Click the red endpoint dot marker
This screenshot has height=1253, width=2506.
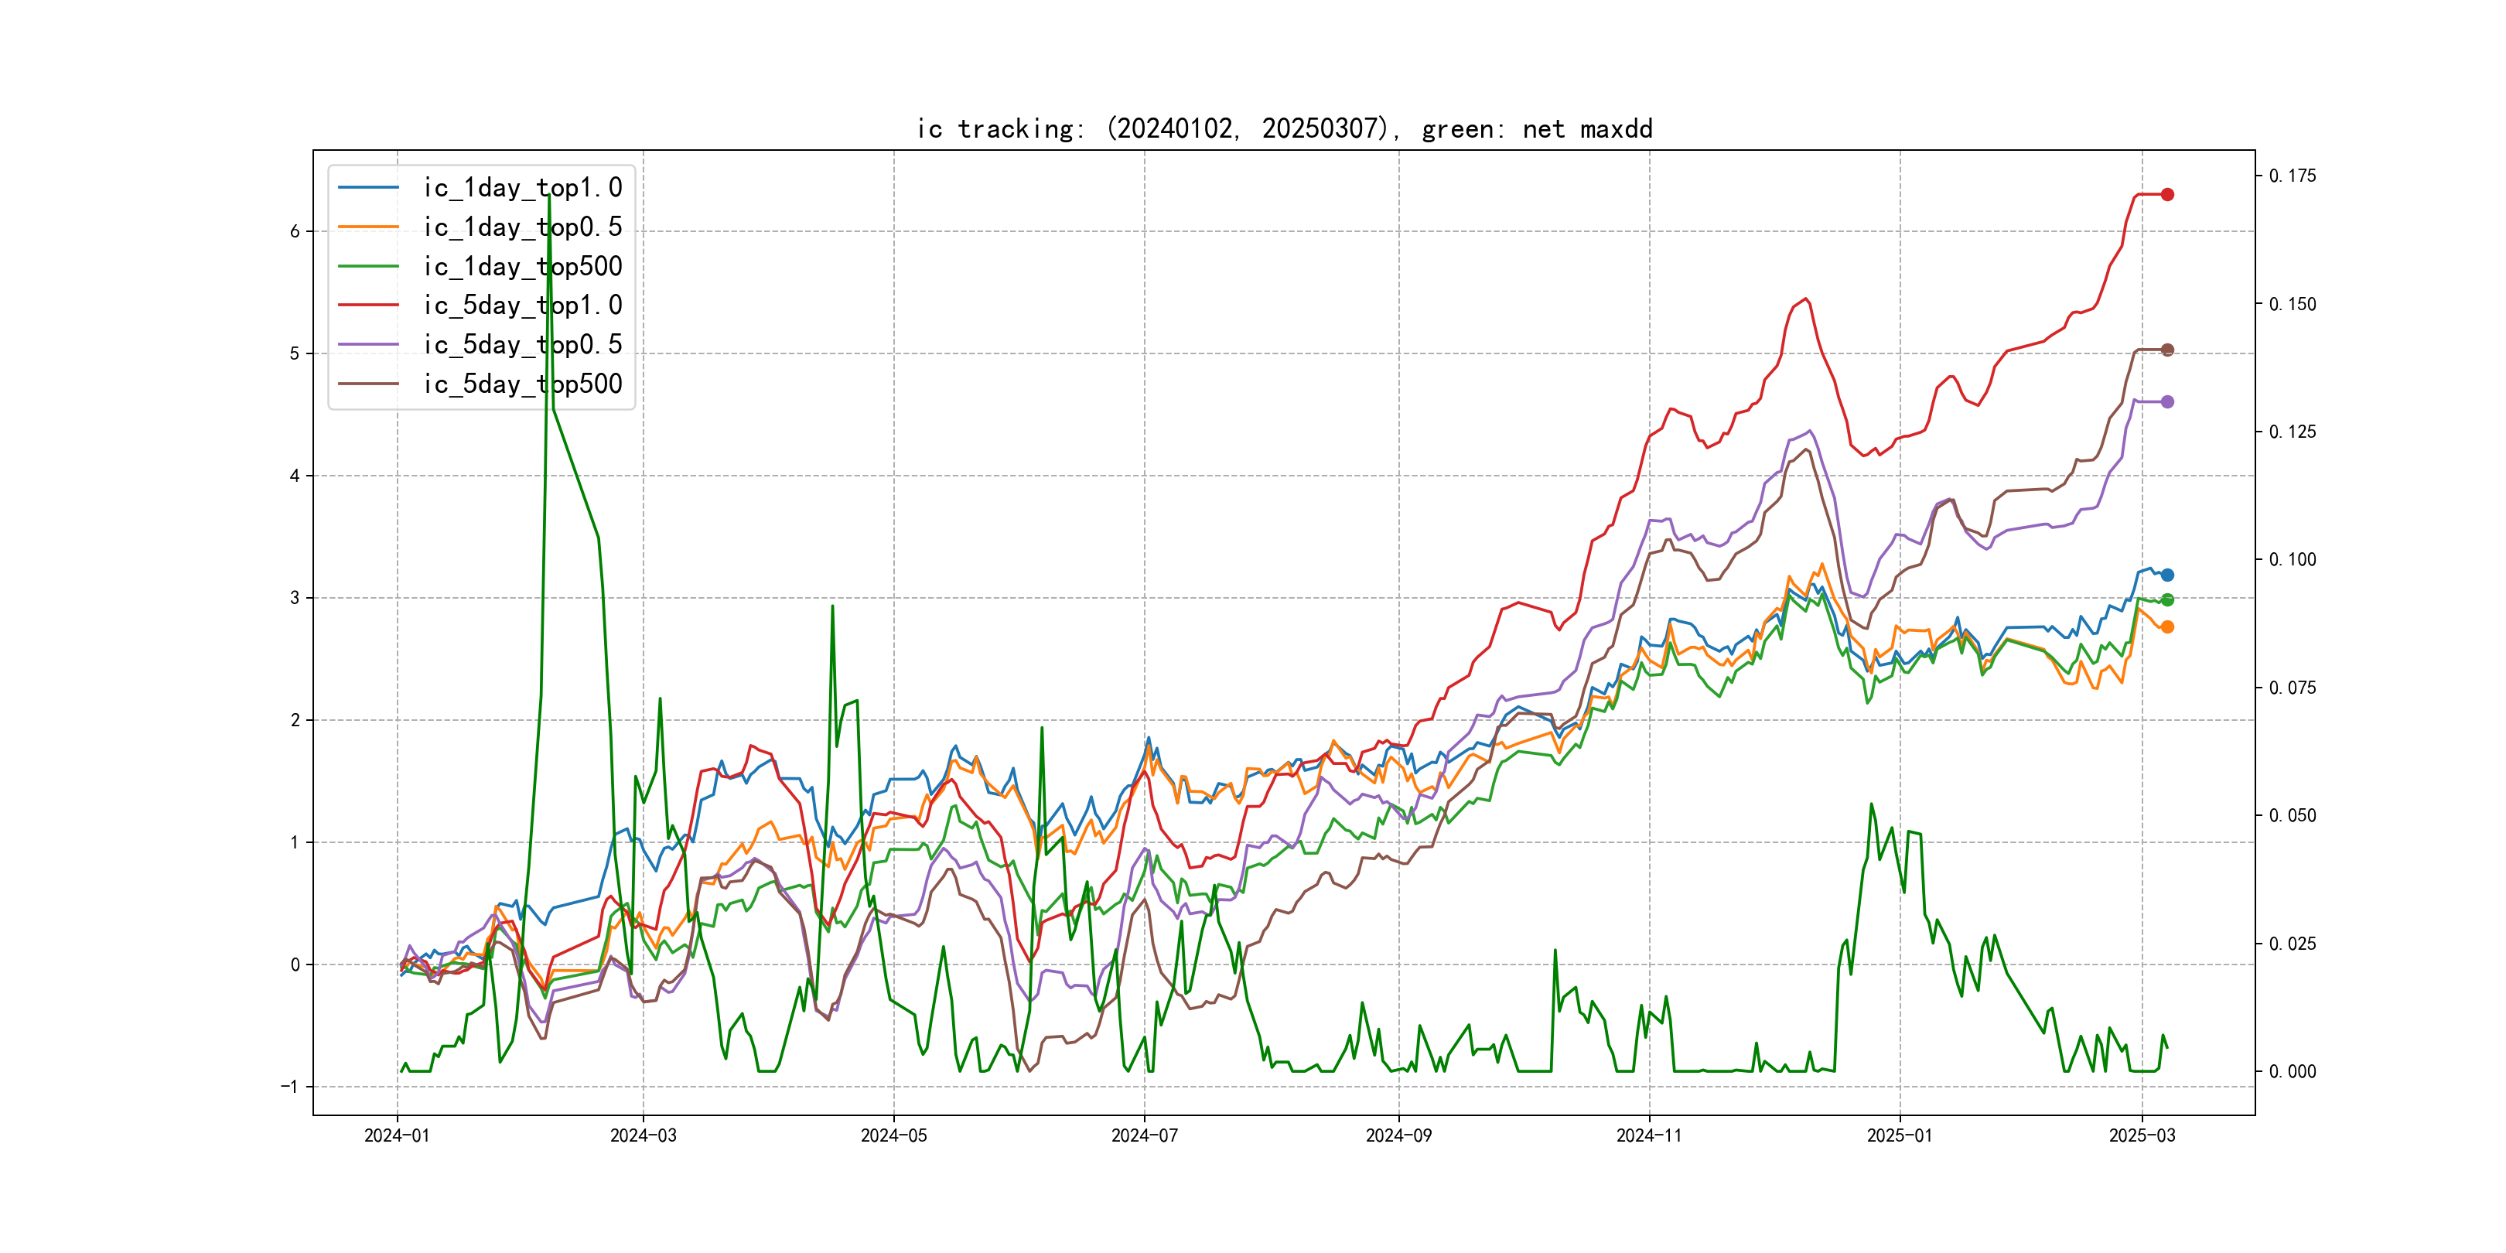click(x=2167, y=195)
